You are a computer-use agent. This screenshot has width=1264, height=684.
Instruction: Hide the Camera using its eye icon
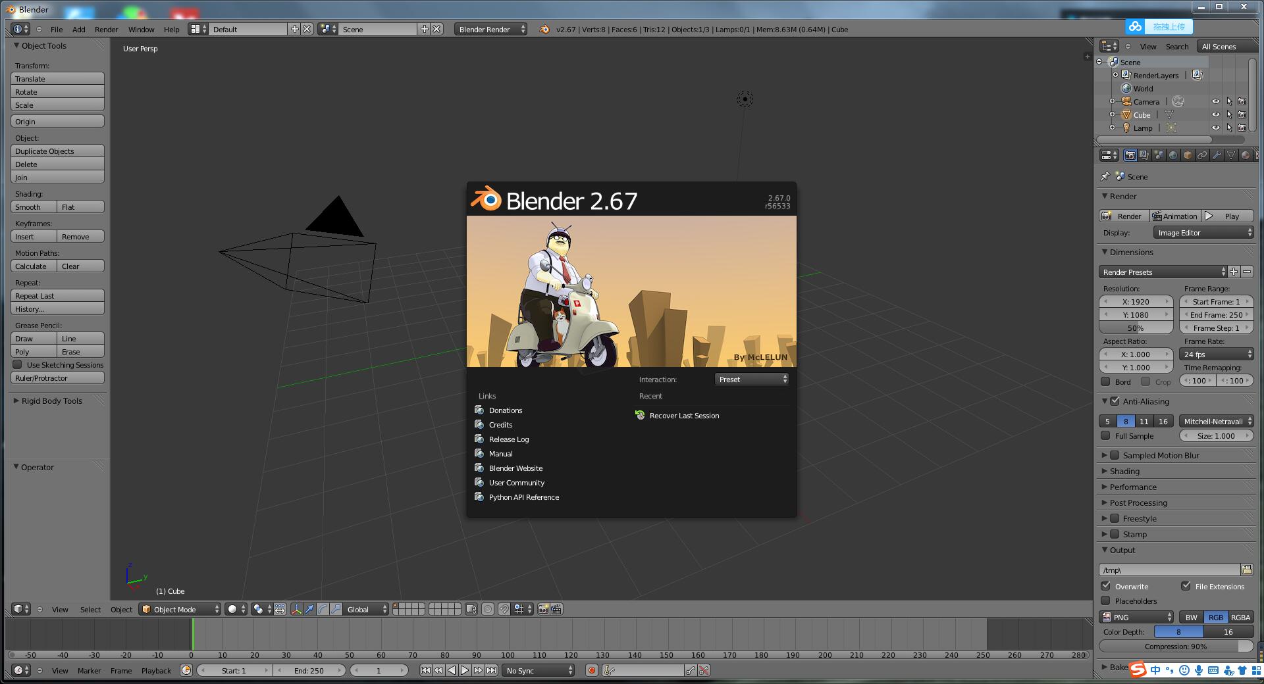click(1216, 102)
